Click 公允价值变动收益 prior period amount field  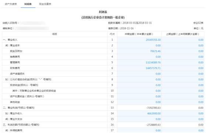183,79
